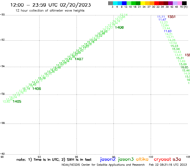Screen dimensions: 190x167
Task: Click the blue wave height value 11.67
Action: [162, 20]
